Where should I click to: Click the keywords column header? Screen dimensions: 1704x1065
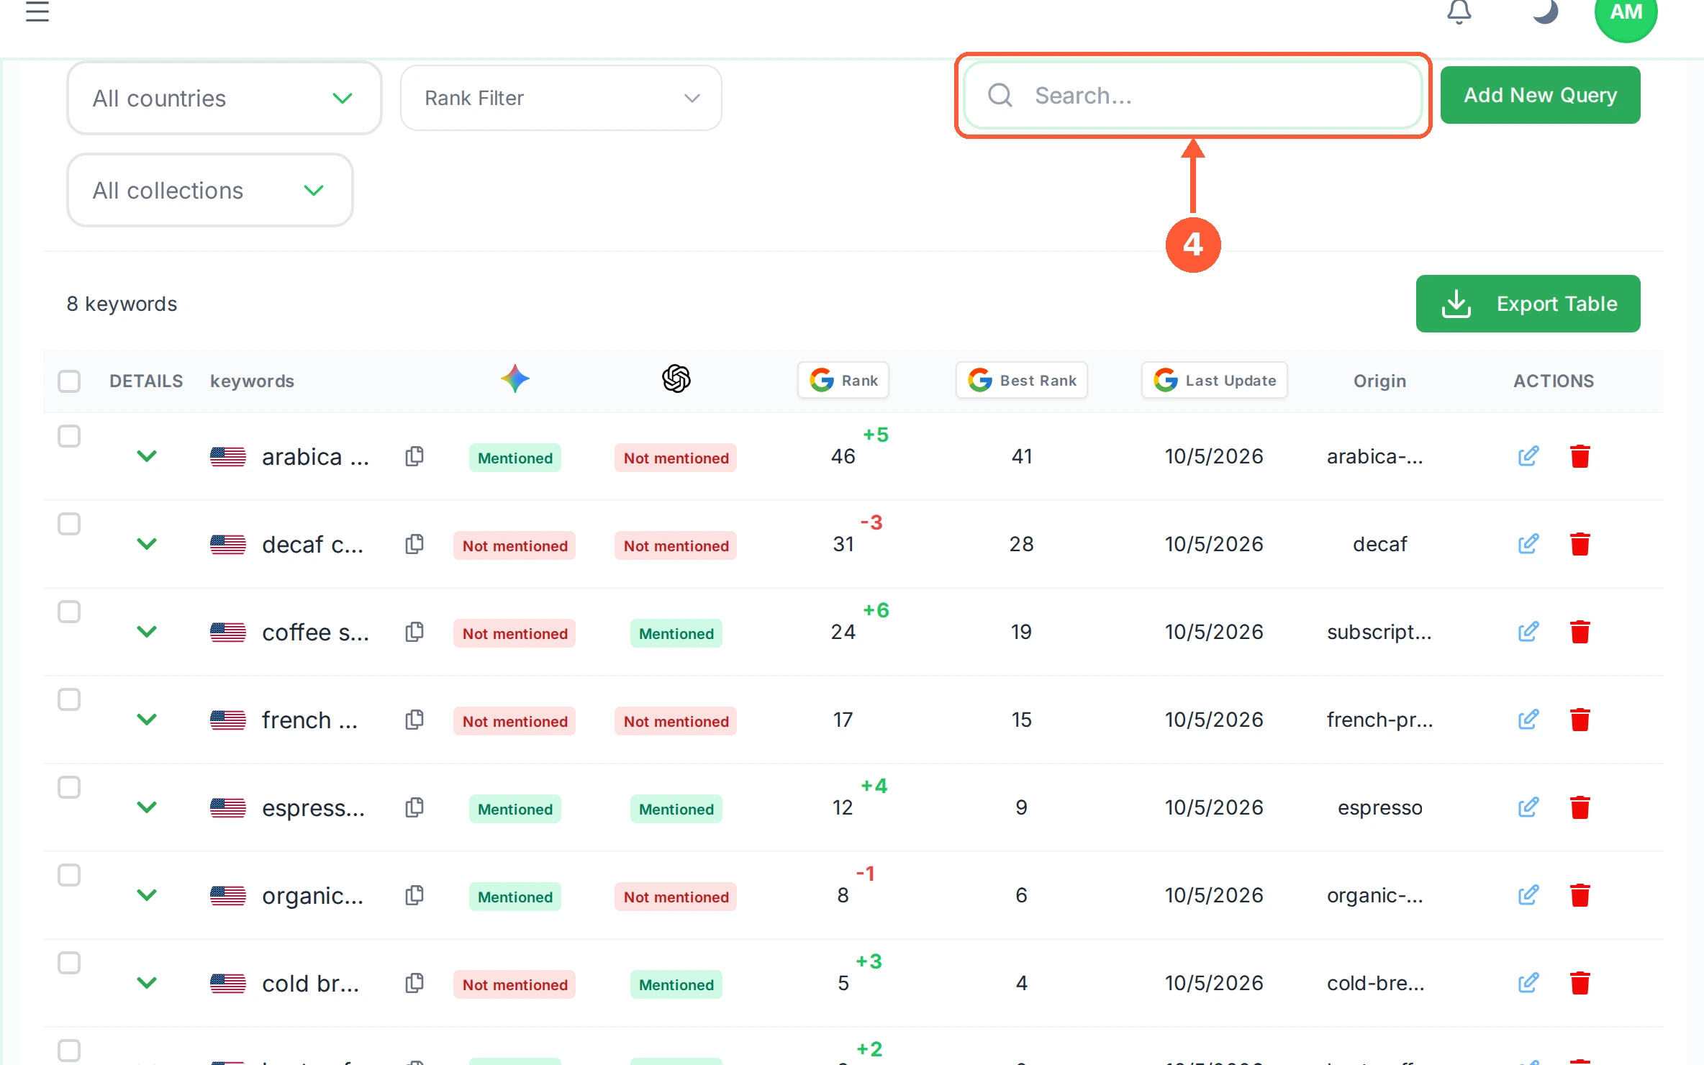[x=252, y=381]
